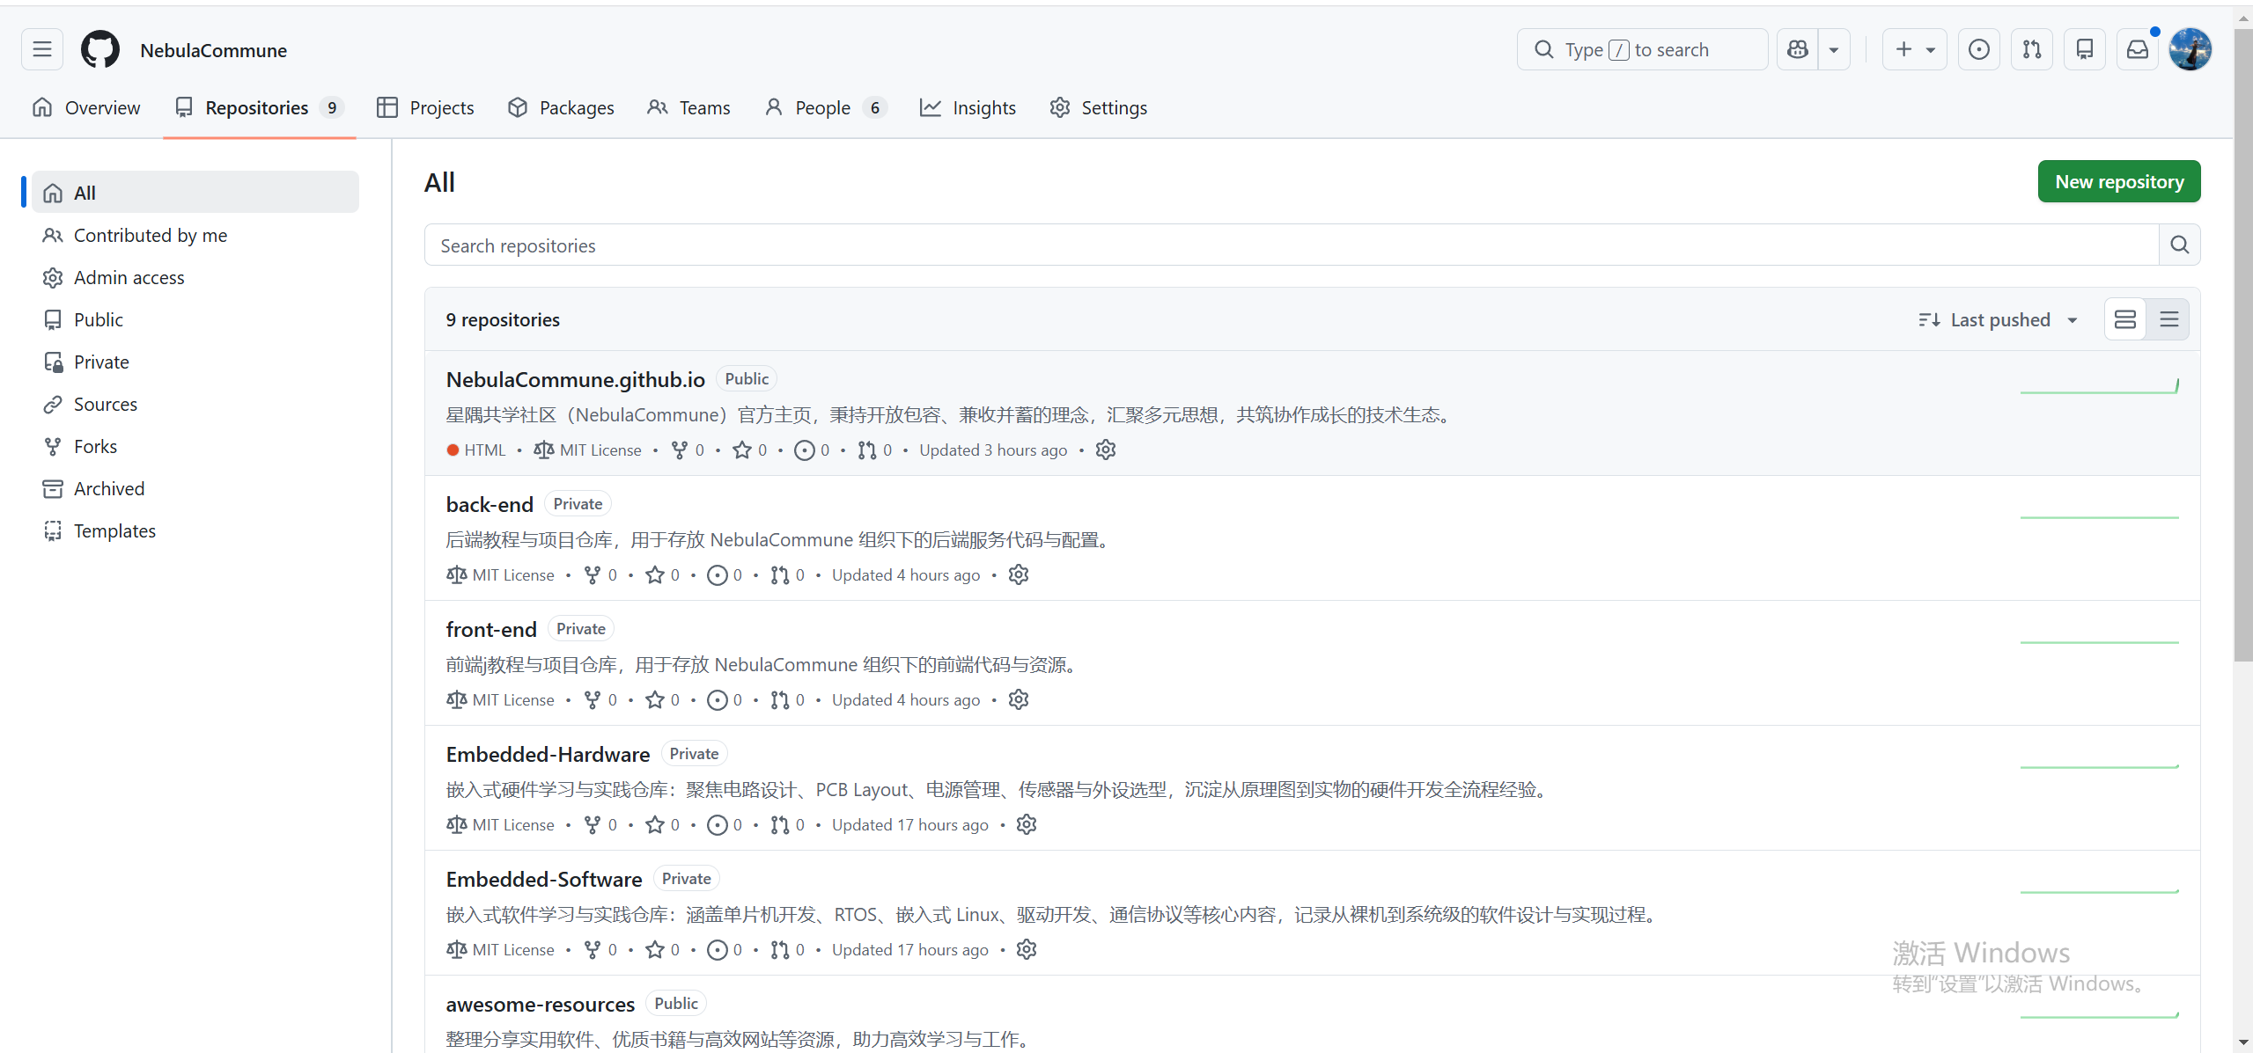The height and width of the screenshot is (1053, 2253).
Task: Select the card view layout toggle
Action: [2124, 318]
